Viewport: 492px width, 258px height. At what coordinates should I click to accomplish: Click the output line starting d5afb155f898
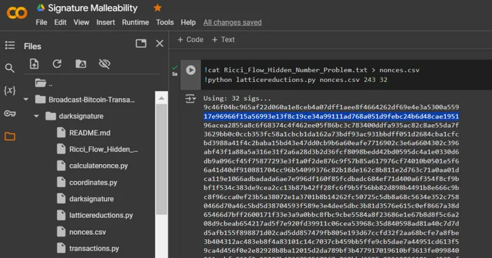pos(331,233)
